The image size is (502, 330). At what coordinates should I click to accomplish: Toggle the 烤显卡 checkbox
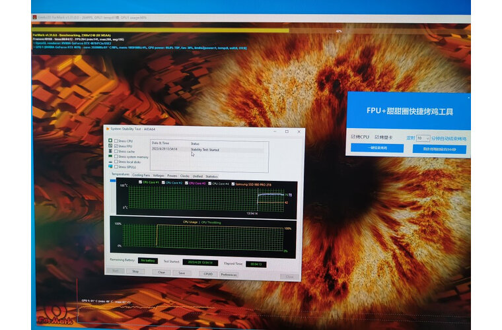(378, 137)
